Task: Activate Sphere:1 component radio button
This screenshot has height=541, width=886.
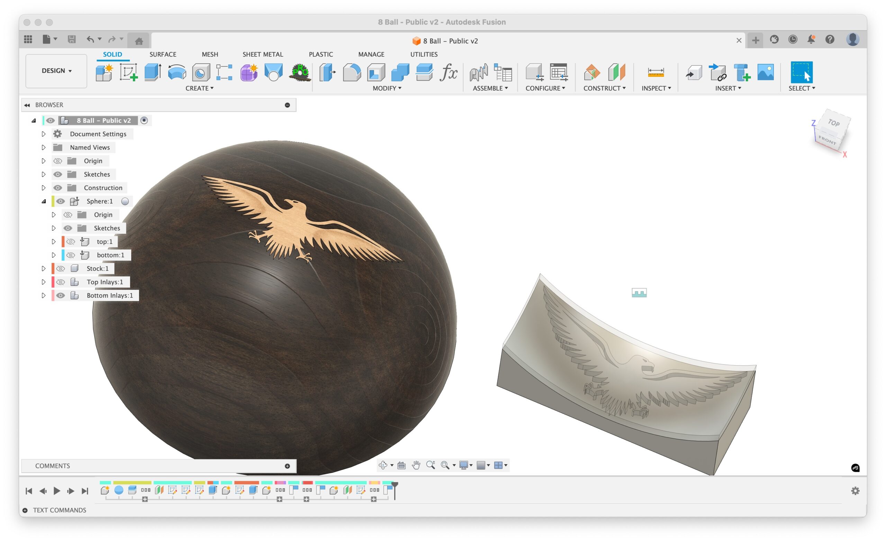Action: 125,201
